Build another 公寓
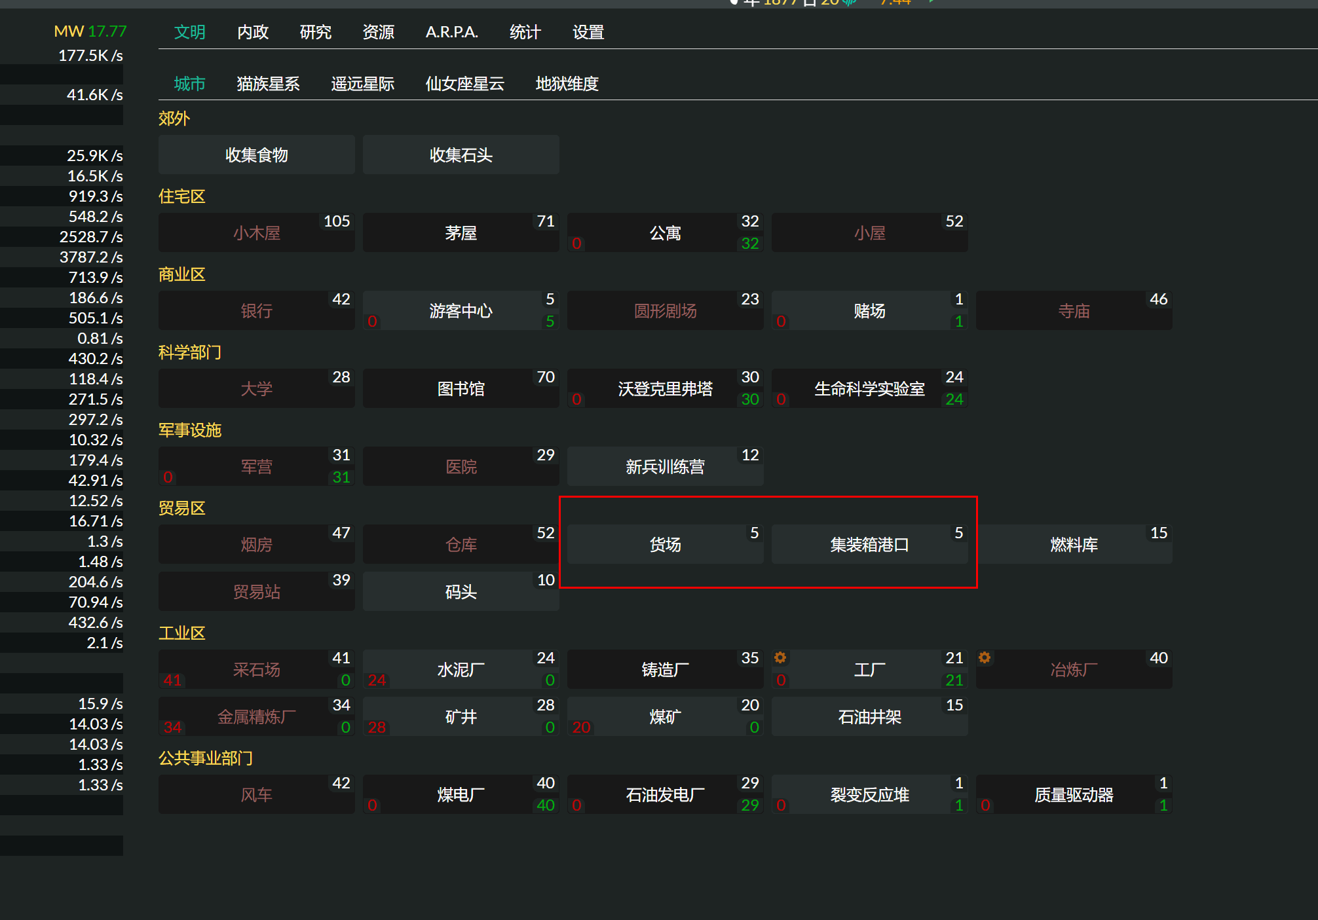The width and height of the screenshot is (1318, 920). [x=666, y=233]
